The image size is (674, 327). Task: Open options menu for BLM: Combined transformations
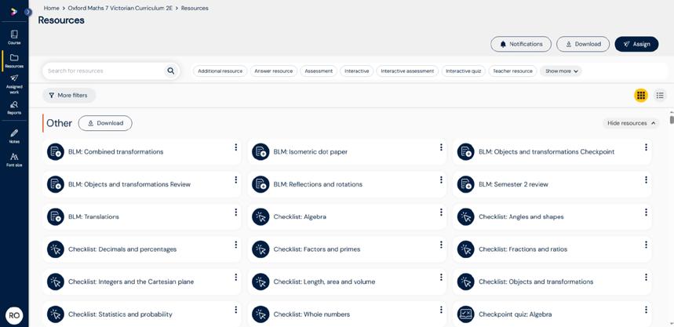235,147
